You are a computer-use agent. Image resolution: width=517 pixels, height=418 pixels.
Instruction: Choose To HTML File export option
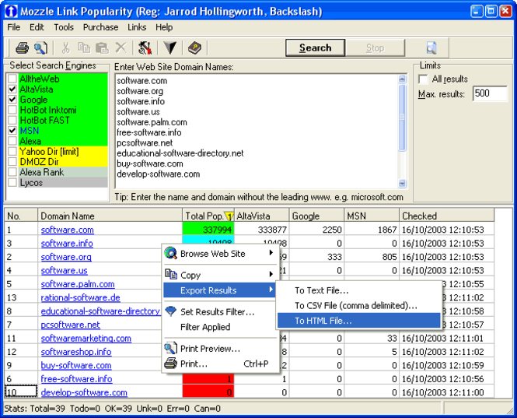(358, 321)
